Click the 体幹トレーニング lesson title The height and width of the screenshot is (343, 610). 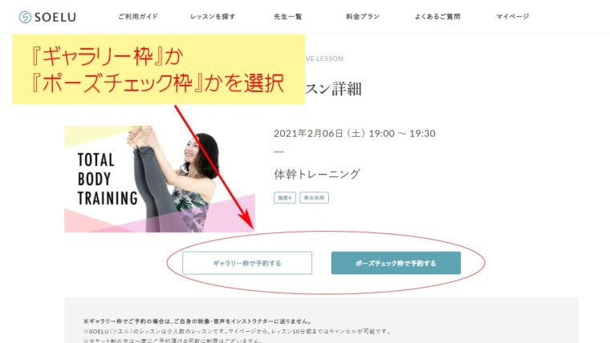[317, 174]
